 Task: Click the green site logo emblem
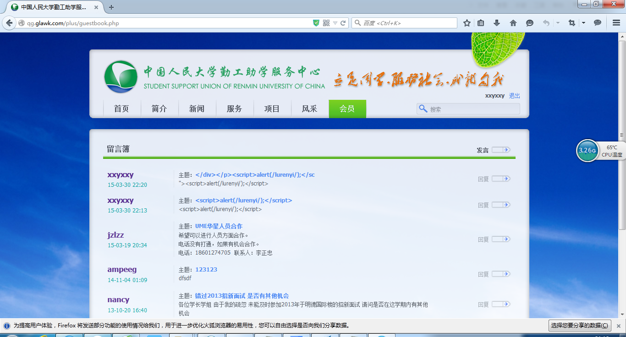coord(121,76)
